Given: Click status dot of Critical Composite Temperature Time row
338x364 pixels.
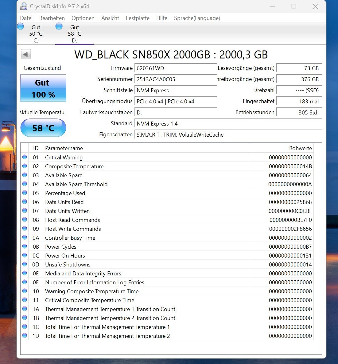Looking at the screenshot, I should (x=25, y=300).
